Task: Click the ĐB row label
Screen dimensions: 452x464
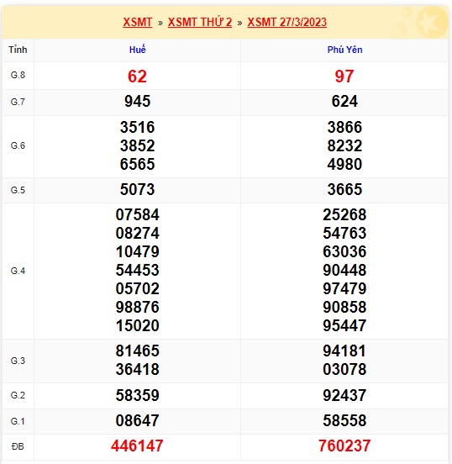Action: click(x=18, y=446)
